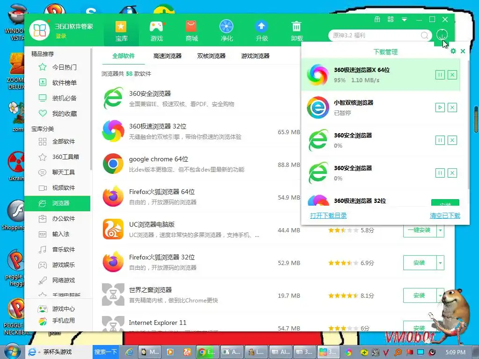Click the search magnifier icon
The height and width of the screenshot is (359, 479).
pos(425,36)
